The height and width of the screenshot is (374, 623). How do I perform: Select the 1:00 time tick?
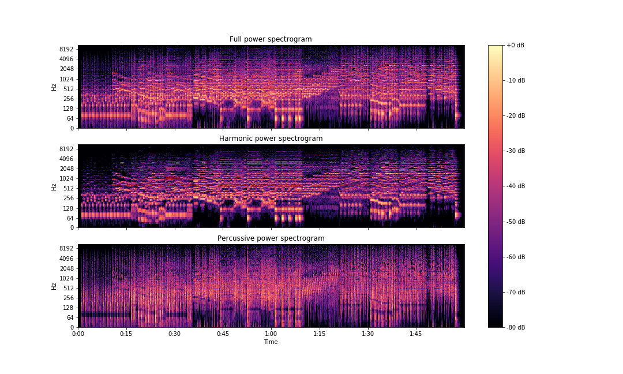(271, 333)
